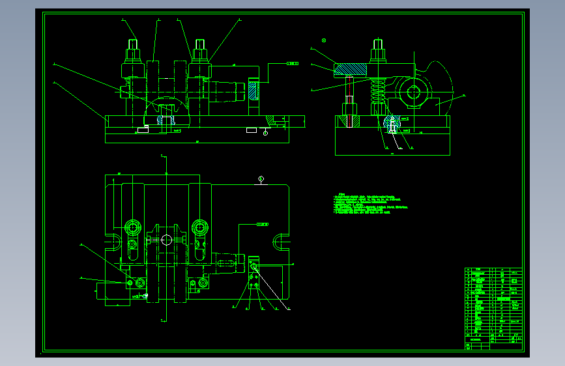
Task: Select the parts list title block table
Action: click(494, 309)
